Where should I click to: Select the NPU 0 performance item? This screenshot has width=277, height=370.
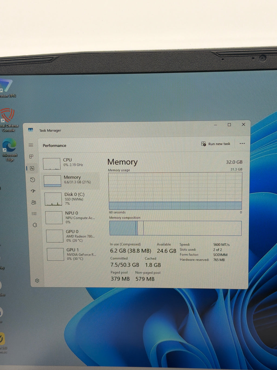point(72,217)
